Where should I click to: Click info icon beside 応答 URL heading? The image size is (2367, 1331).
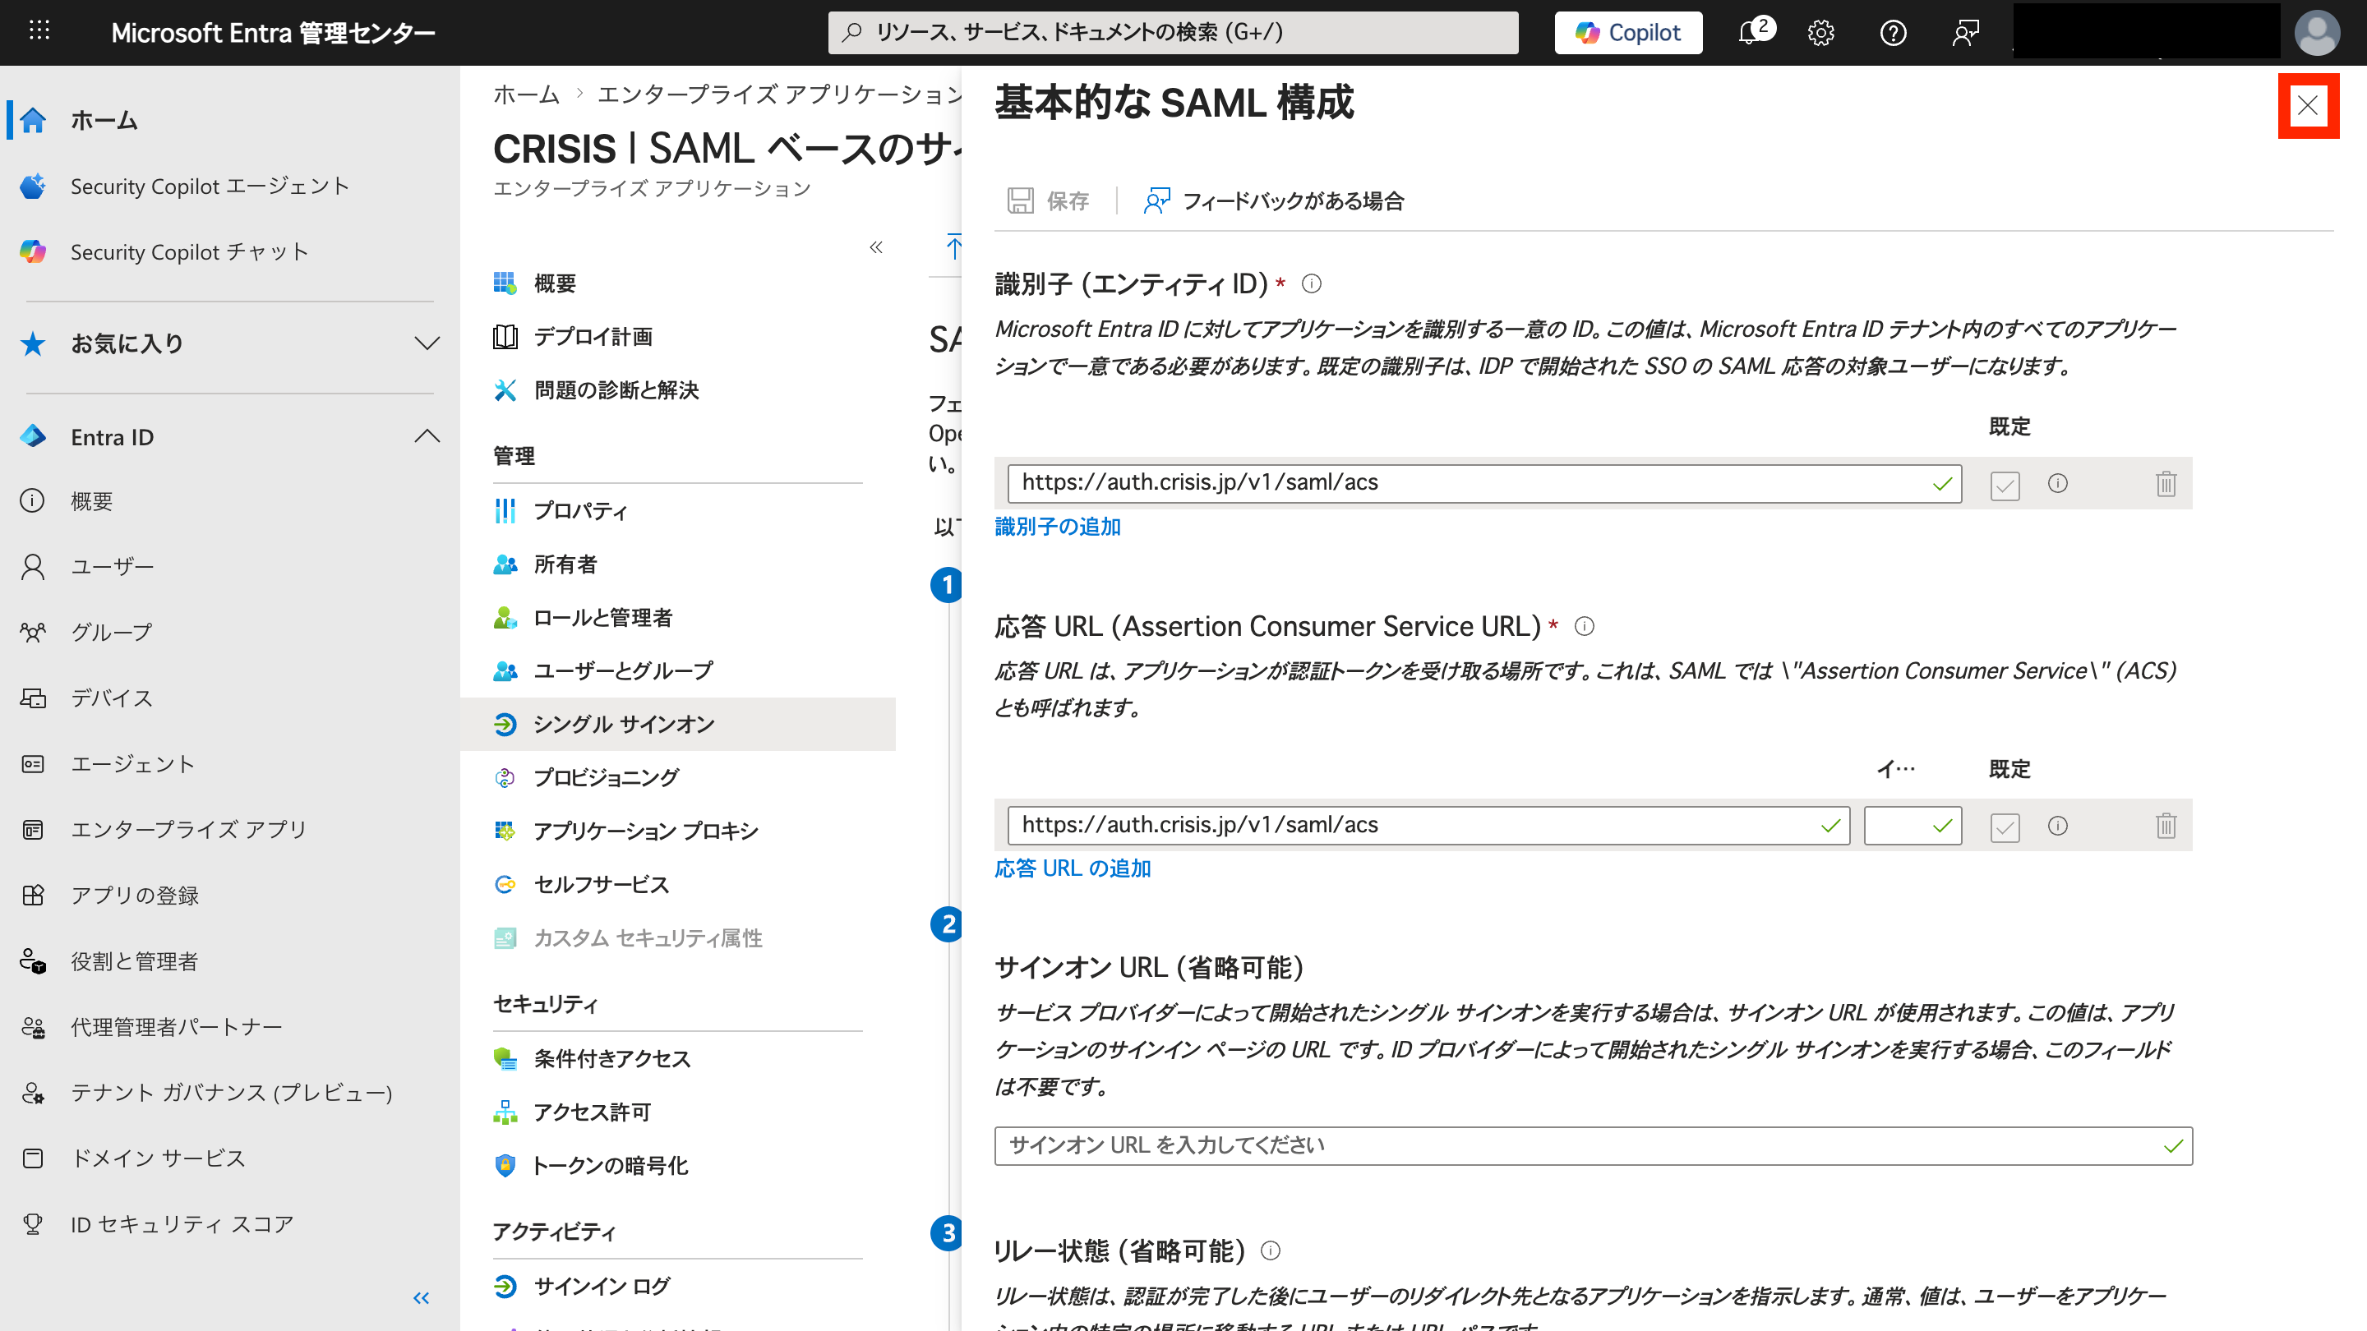pyautogui.click(x=1584, y=626)
